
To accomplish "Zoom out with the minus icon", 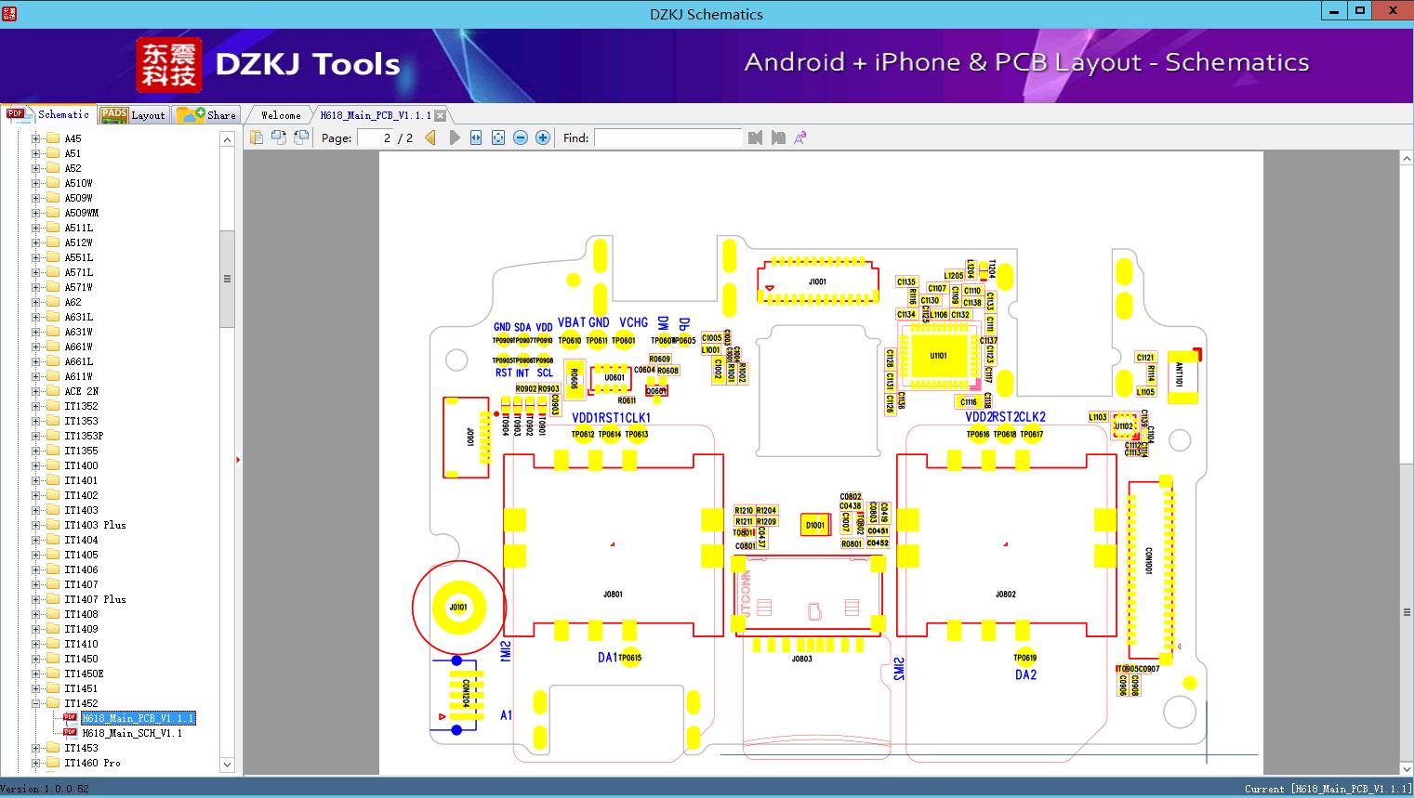I will (x=521, y=137).
